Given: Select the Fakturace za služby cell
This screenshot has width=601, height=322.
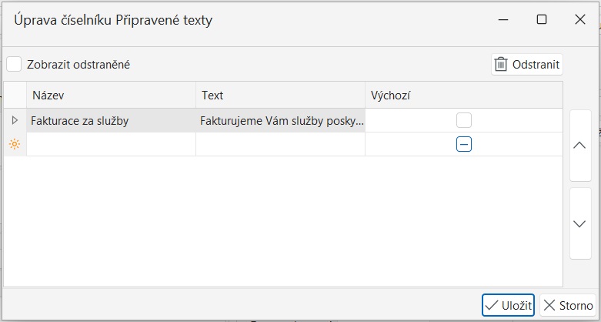Looking at the screenshot, I should click(x=111, y=120).
